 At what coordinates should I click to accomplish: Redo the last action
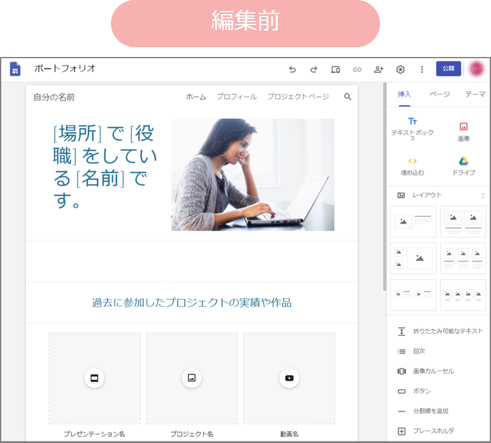(313, 69)
